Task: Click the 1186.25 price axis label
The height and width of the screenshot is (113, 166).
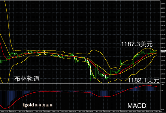Action: (x=163, y=48)
